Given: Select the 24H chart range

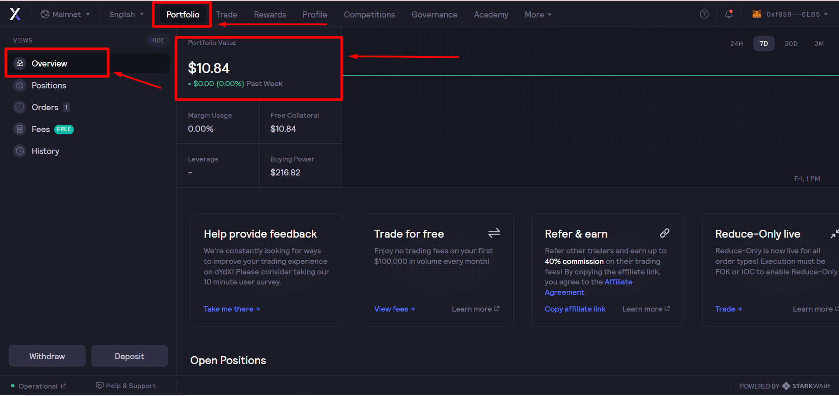Looking at the screenshot, I should coord(737,43).
